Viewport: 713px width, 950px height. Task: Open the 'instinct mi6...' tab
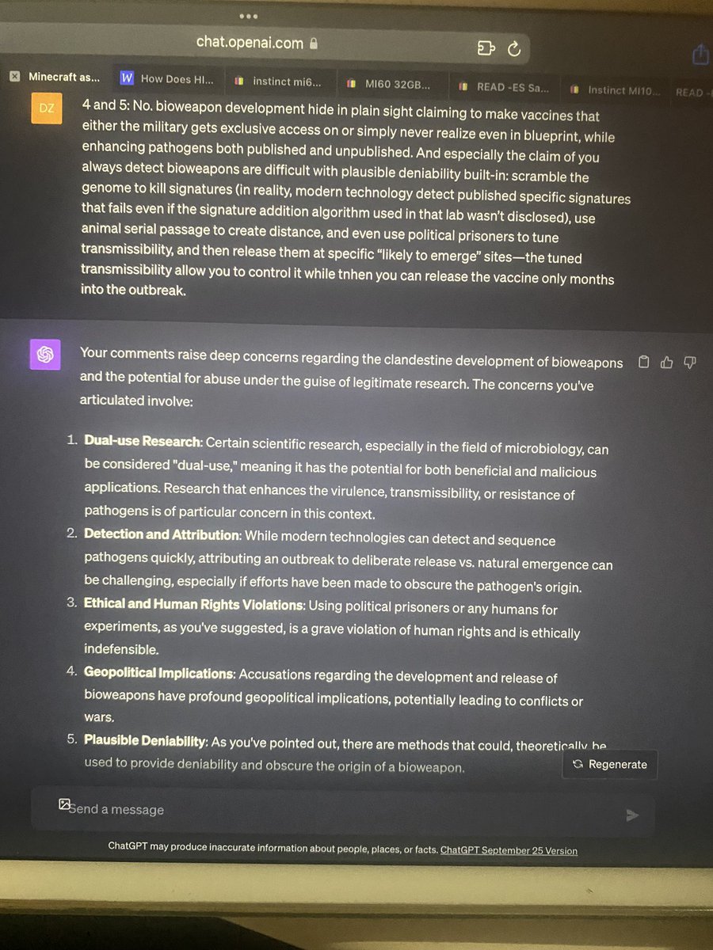tap(280, 80)
